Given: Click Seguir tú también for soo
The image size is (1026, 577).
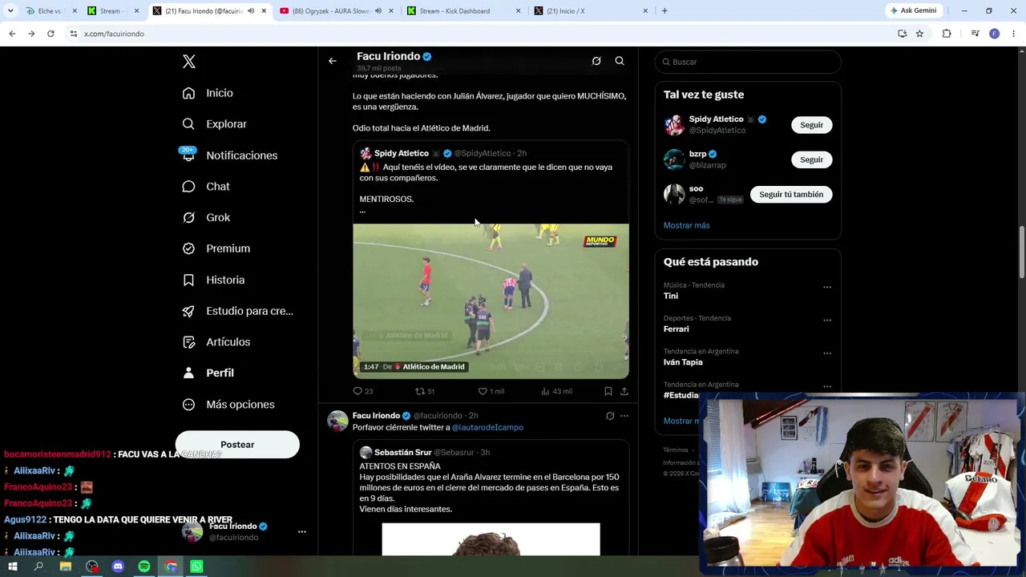Looking at the screenshot, I should pos(791,194).
